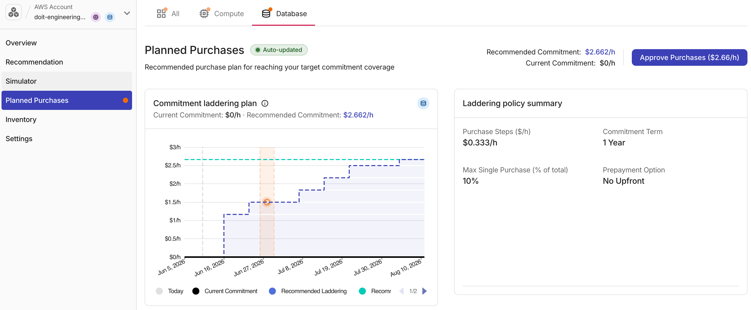
Task: Click the header Recommended Commitment $2.662/h value
Action: point(600,52)
